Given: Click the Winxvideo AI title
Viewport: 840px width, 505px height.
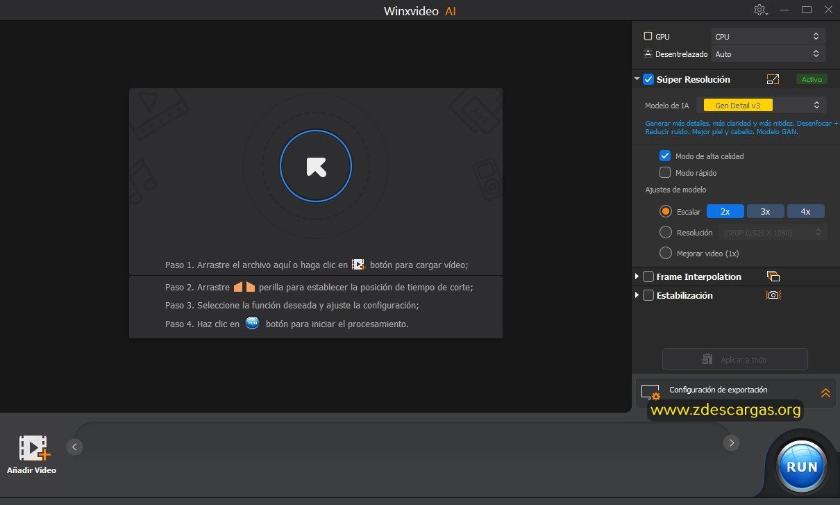Looking at the screenshot, I should (419, 11).
